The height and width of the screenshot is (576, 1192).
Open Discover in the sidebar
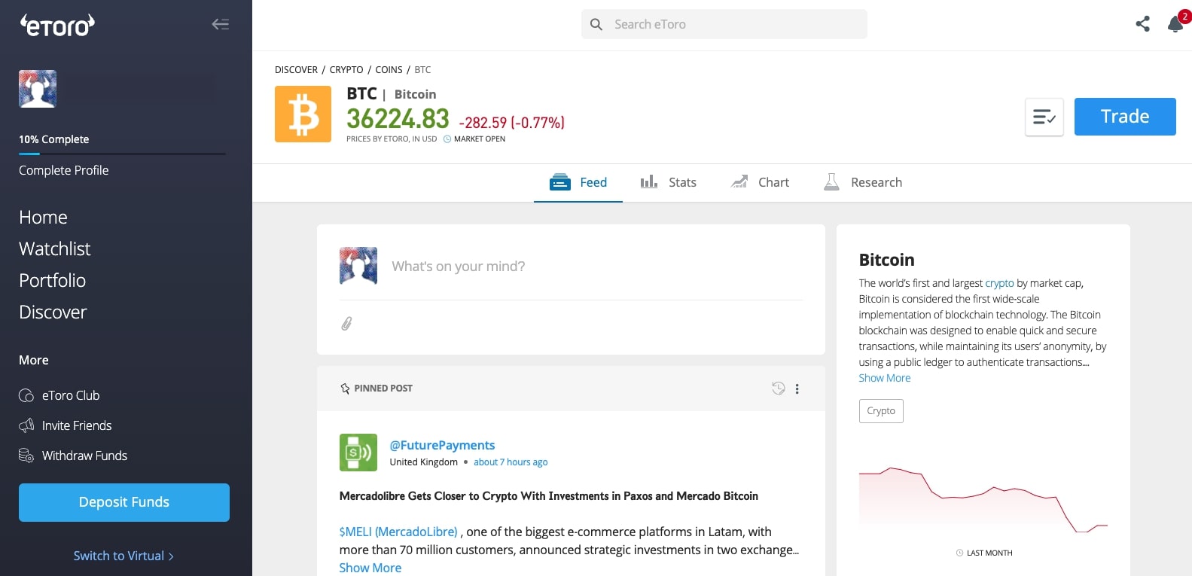point(53,312)
